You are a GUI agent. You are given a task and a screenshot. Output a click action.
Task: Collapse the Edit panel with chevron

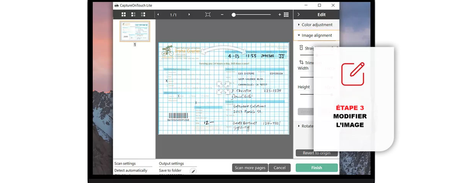[x=298, y=14]
